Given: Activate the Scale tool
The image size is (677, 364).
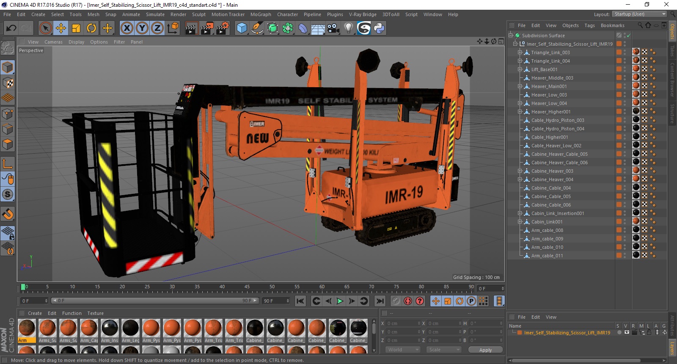Looking at the screenshot, I should tap(76, 28).
